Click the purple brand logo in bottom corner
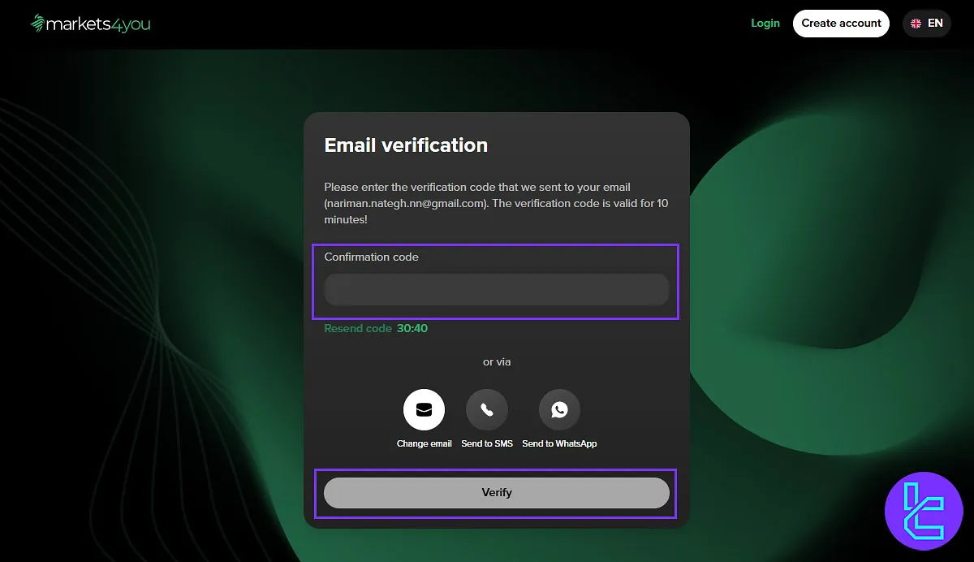 (x=924, y=511)
